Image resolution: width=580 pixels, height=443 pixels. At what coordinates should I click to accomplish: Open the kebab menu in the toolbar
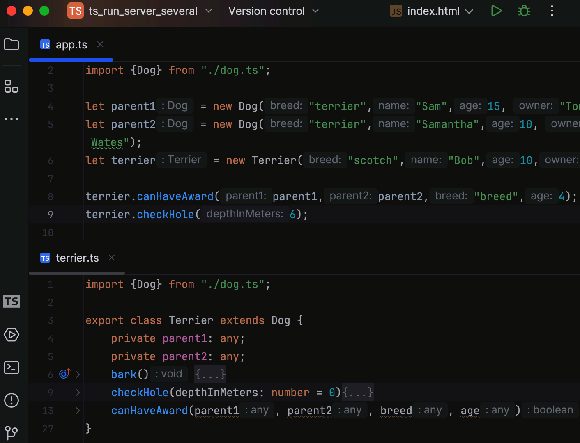[552, 11]
